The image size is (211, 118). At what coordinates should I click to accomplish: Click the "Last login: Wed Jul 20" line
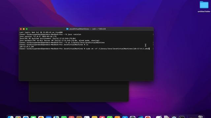point(41,32)
